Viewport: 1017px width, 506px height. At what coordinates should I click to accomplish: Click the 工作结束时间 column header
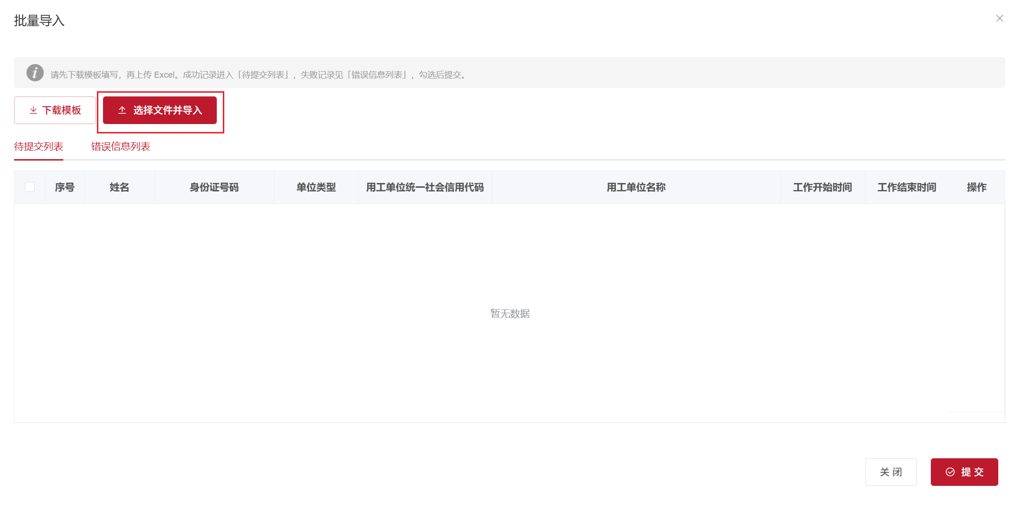907,187
